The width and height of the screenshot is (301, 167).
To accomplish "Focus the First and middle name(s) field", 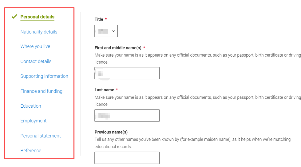I will (127, 73).
